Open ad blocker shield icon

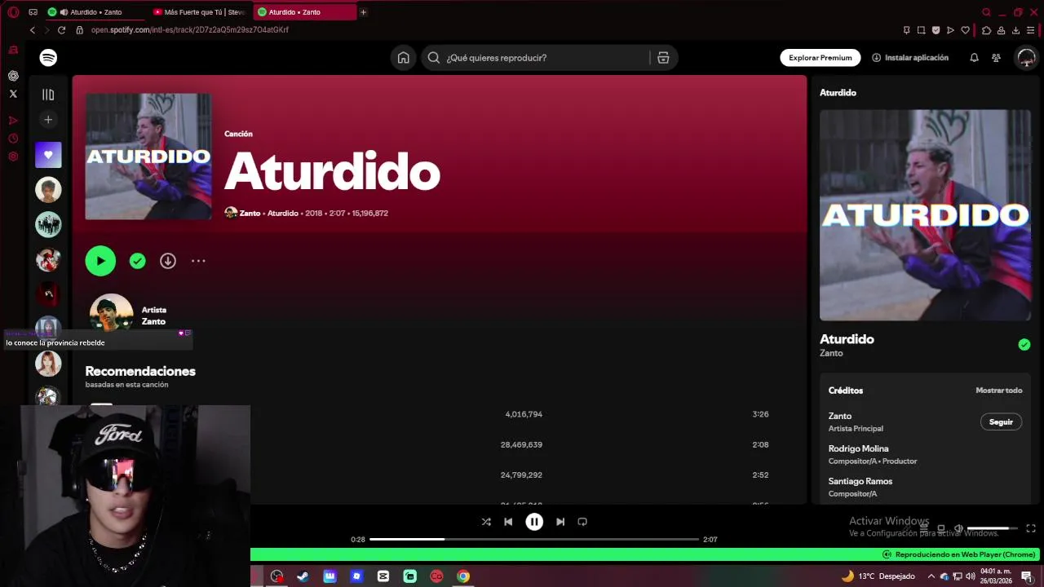[936, 30]
